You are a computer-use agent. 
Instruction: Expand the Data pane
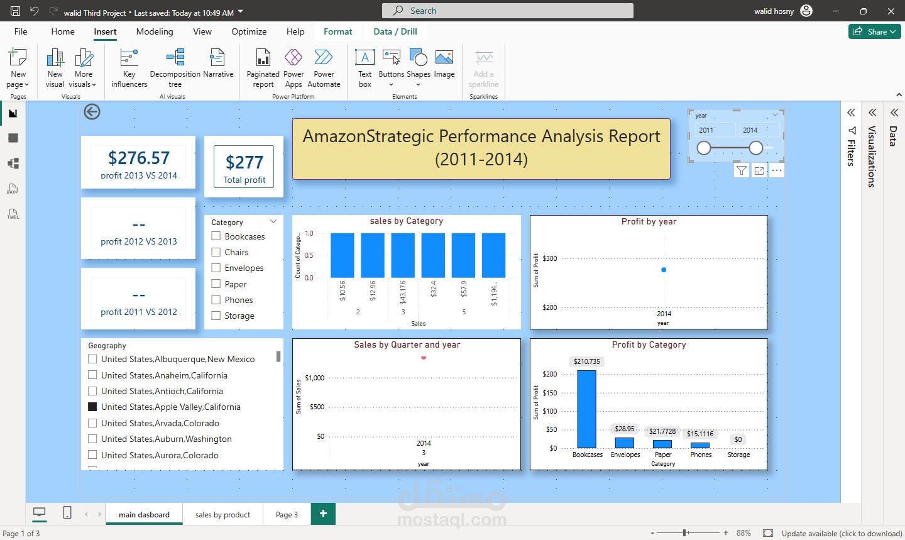[x=894, y=113]
